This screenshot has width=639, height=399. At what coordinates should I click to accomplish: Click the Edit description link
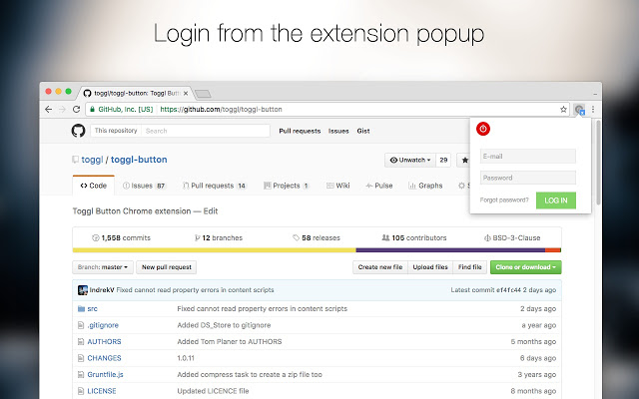(x=211, y=211)
